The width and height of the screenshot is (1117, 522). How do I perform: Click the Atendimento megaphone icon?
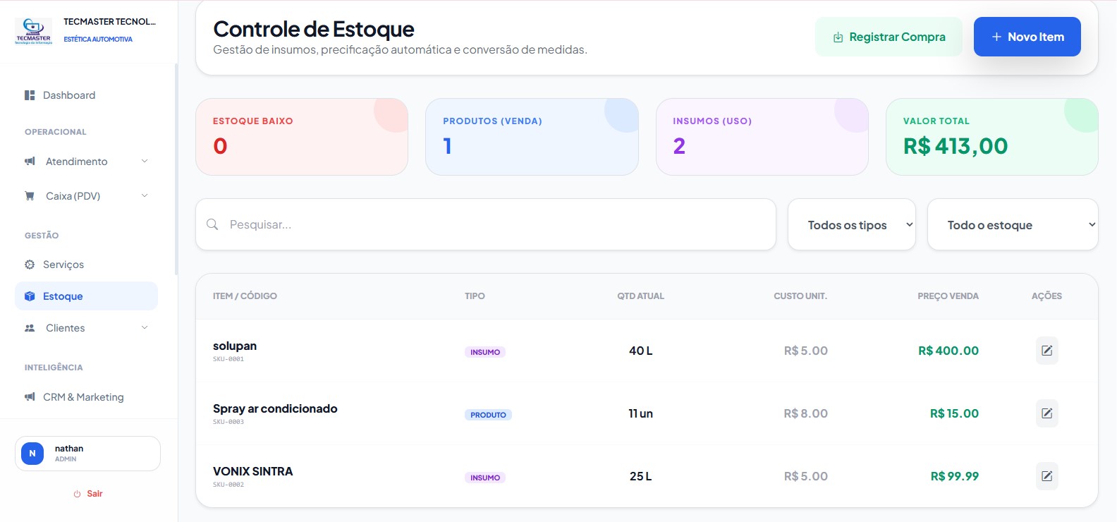click(x=30, y=162)
